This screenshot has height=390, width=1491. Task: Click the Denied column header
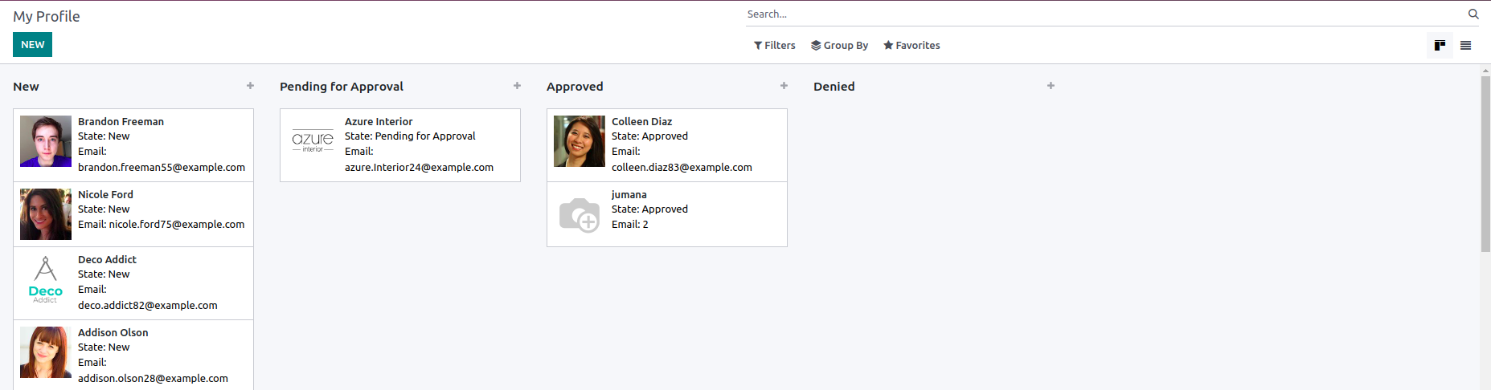[x=834, y=87]
